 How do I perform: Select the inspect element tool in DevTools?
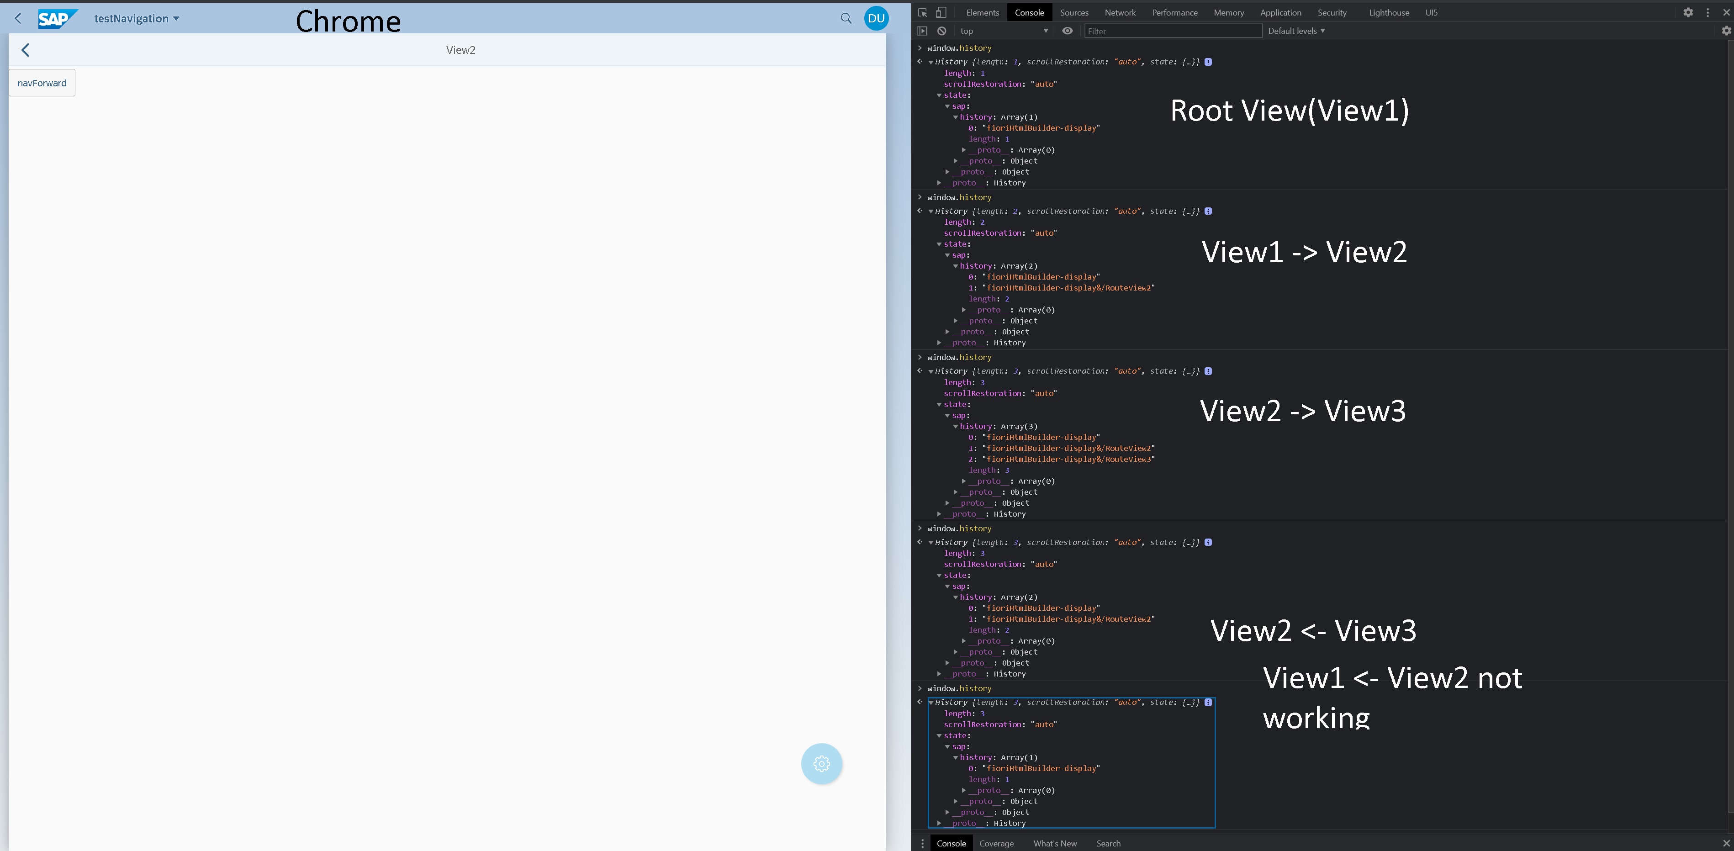click(x=923, y=12)
